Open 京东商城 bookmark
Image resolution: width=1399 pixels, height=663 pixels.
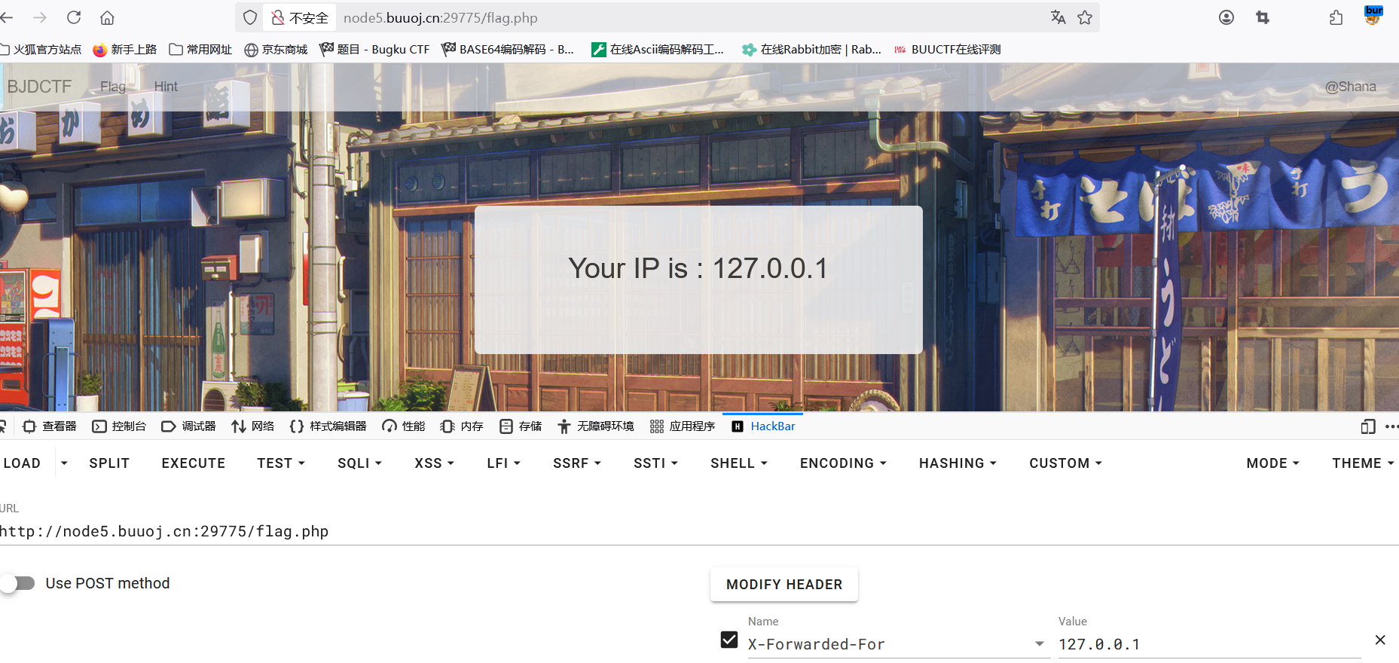click(276, 49)
